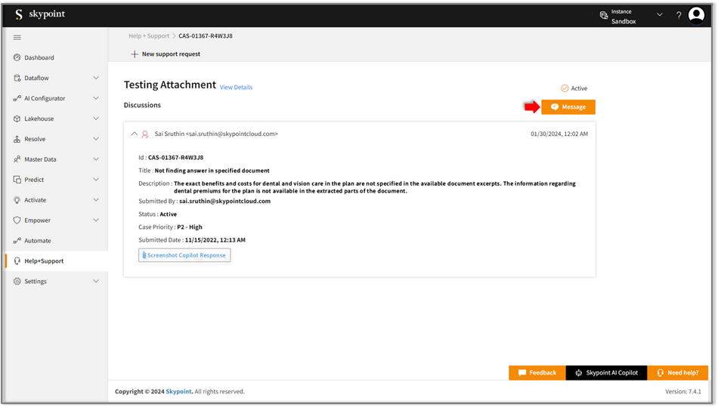The width and height of the screenshot is (718, 407).
Task: Click the Active status check icon
Action: (565, 88)
